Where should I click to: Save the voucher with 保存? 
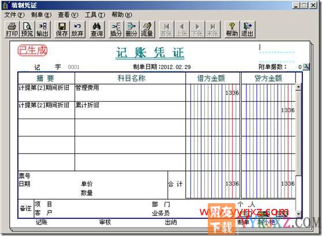pos(62,29)
